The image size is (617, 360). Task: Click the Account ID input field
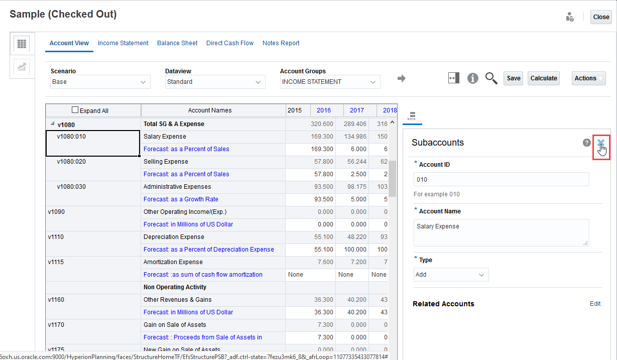(501, 179)
